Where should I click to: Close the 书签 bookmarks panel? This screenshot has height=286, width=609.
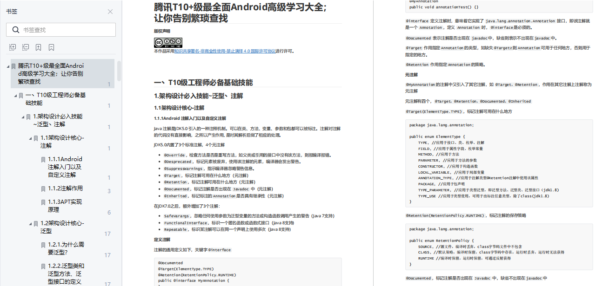point(110,12)
